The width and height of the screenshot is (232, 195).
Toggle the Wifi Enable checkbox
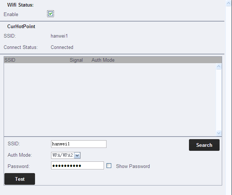pos(50,14)
